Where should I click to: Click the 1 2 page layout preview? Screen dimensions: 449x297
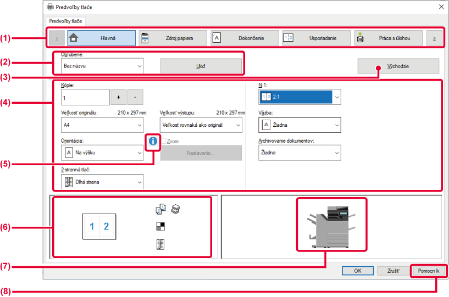99,226
